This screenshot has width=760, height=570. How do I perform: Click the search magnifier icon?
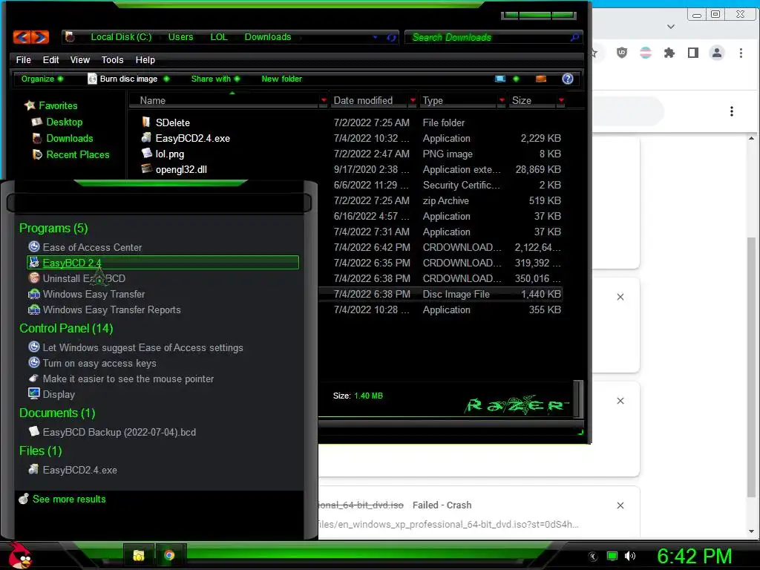(x=575, y=37)
